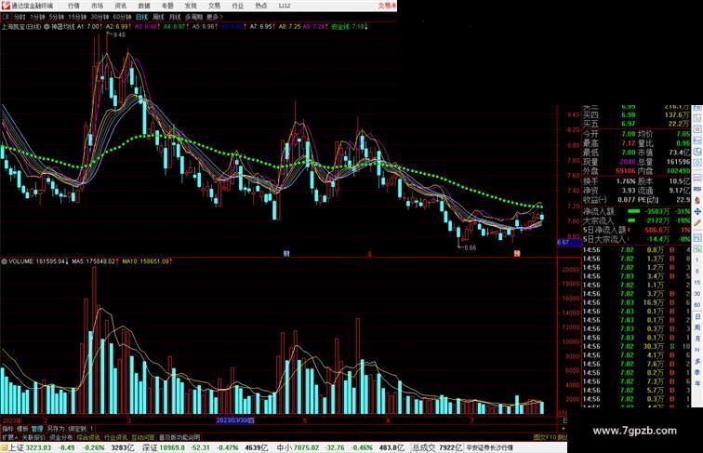Select the RSI indicator icon in sidebar
The width and height of the screenshot is (703, 453).
click(697, 189)
